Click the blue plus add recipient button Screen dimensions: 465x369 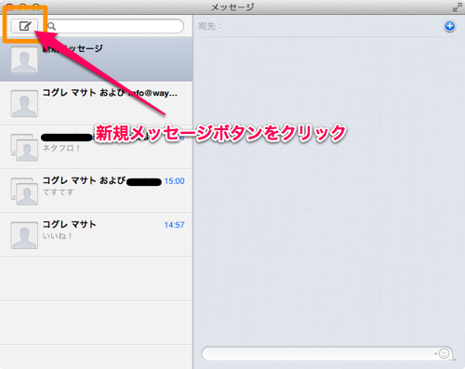pos(449,26)
